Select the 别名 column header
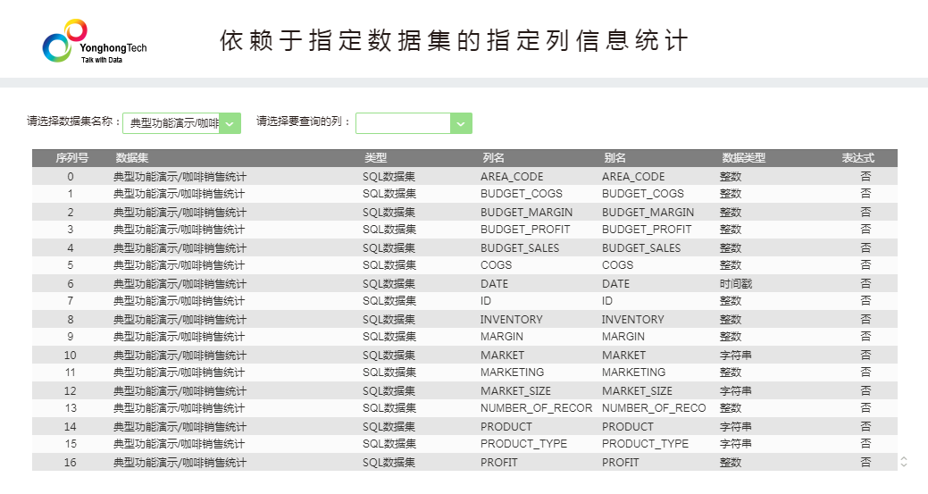The height and width of the screenshot is (494, 928). [x=614, y=158]
